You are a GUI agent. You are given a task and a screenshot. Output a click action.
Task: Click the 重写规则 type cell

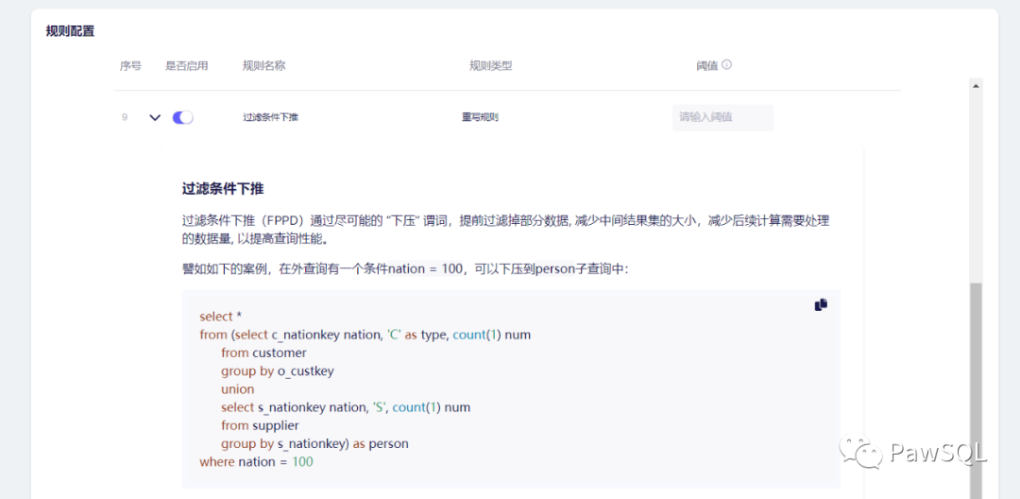[x=481, y=118]
